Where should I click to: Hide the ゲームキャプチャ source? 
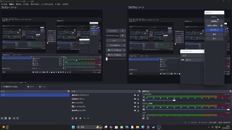(135, 103)
